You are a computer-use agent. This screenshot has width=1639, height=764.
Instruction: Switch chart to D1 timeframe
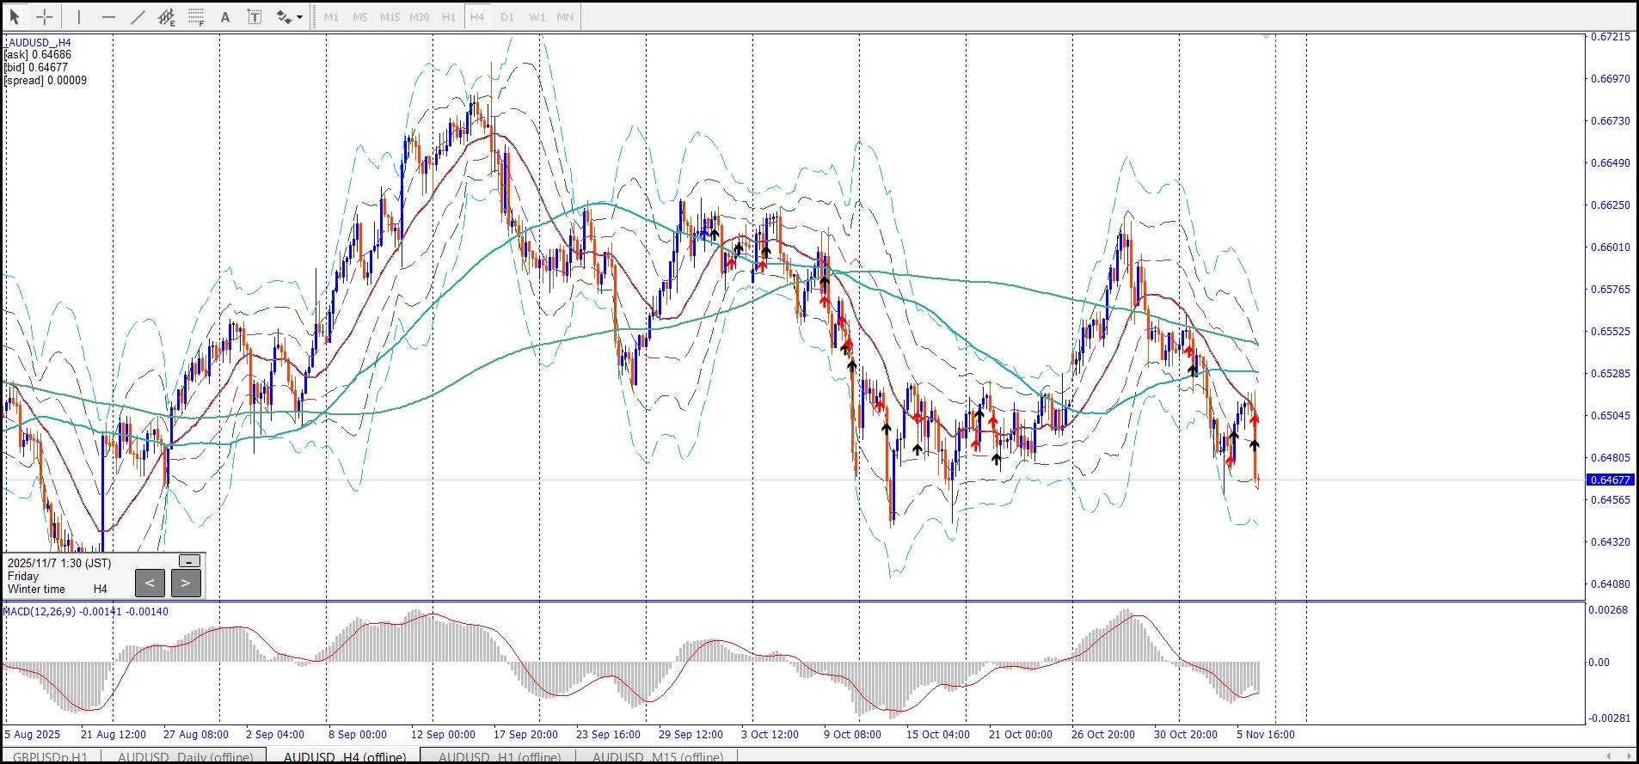(x=506, y=16)
